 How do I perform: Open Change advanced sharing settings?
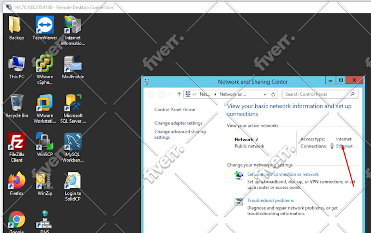[x=180, y=134]
